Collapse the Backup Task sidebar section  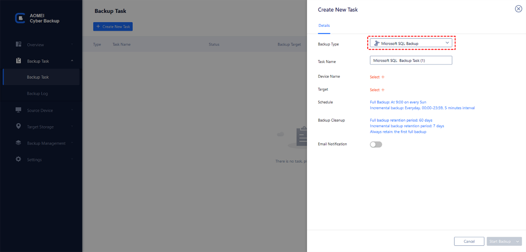pyautogui.click(x=72, y=61)
